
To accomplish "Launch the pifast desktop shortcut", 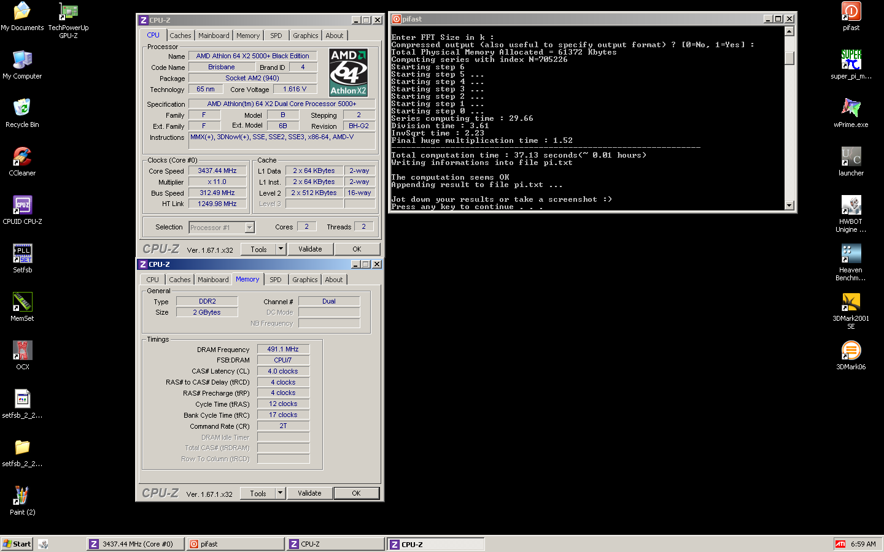I will pyautogui.click(x=851, y=11).
